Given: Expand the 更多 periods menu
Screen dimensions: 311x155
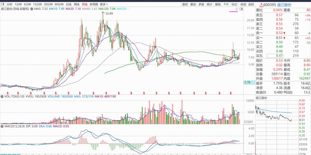Looking at the screenshot, I should pyautogui.click(x=104, y=4).
